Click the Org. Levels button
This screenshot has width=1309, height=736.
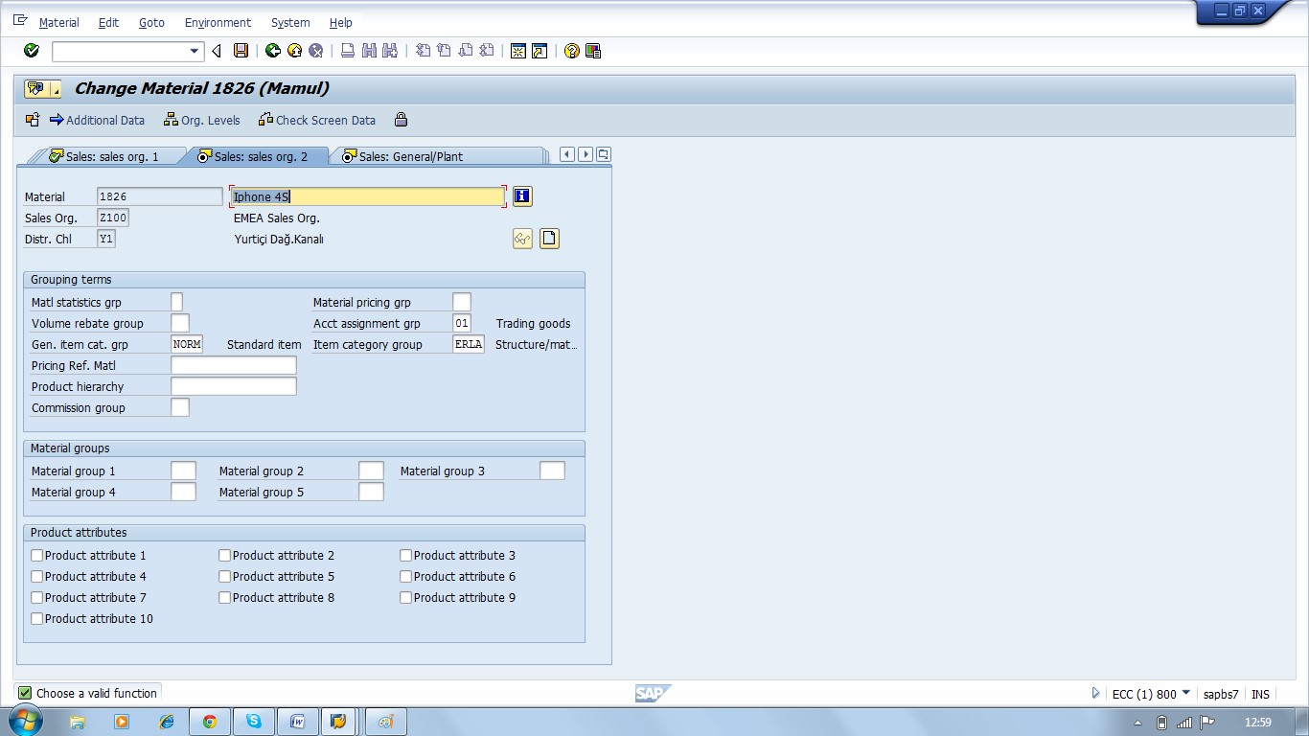click(201, 120)
